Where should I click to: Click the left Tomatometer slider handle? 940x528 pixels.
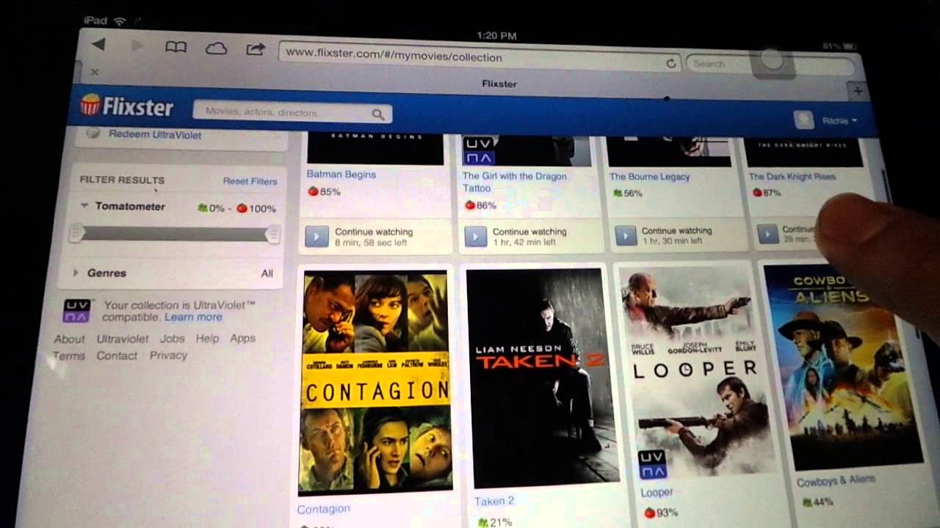76,234
